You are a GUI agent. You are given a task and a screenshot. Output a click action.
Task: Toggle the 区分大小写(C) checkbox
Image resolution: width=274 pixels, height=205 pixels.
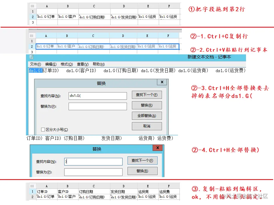(x=43, y=129)
